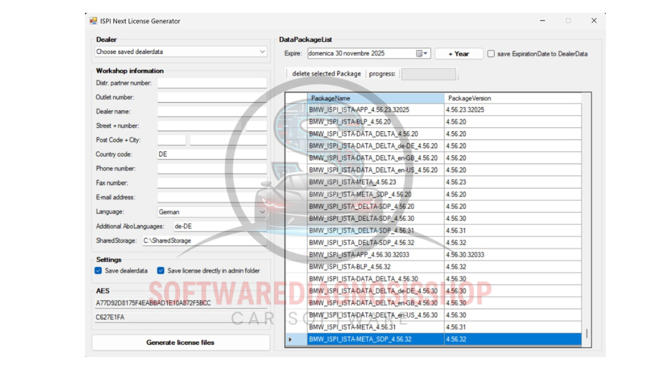
Task: Open the Choose saved dealerdata dropdown
Action: tap(180, 51)
